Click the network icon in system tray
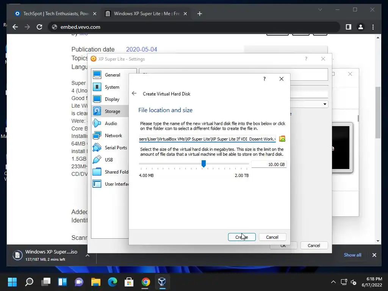This screenshot has height=291, width=388. pyautogui.click(x=344, y=282)
